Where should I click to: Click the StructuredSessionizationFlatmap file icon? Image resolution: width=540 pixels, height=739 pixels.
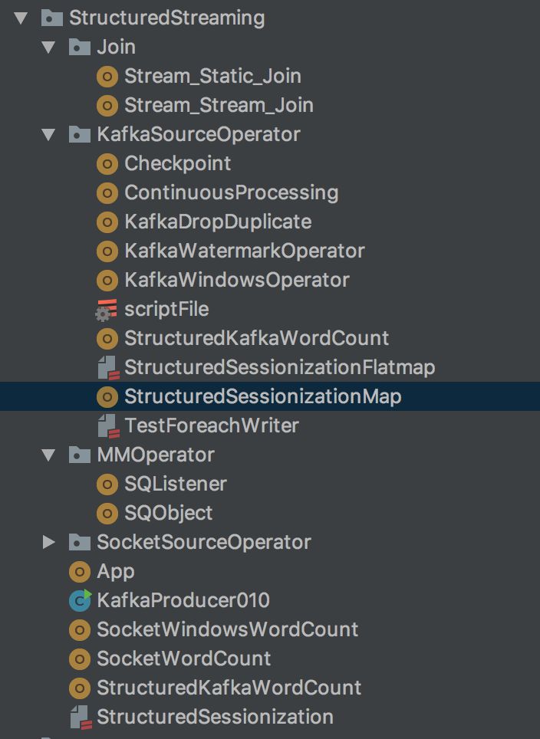click(x=107, y=368)
